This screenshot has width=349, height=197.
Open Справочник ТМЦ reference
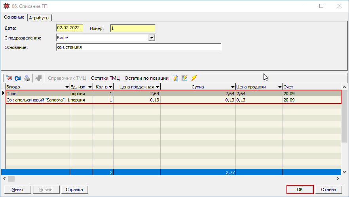pos(67,78)
